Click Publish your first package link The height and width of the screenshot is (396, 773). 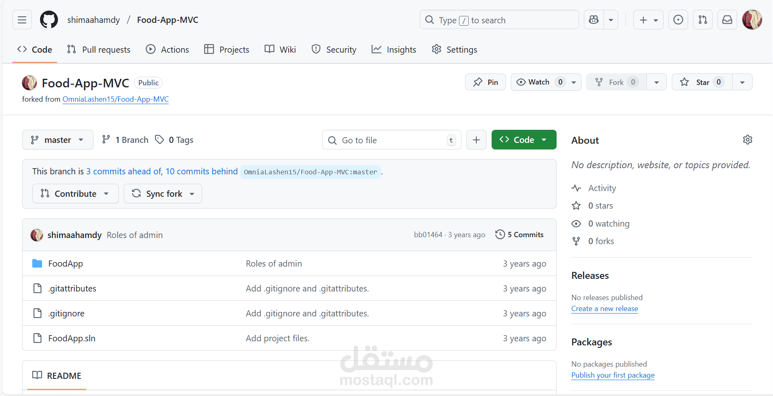(x=613, y=375)
